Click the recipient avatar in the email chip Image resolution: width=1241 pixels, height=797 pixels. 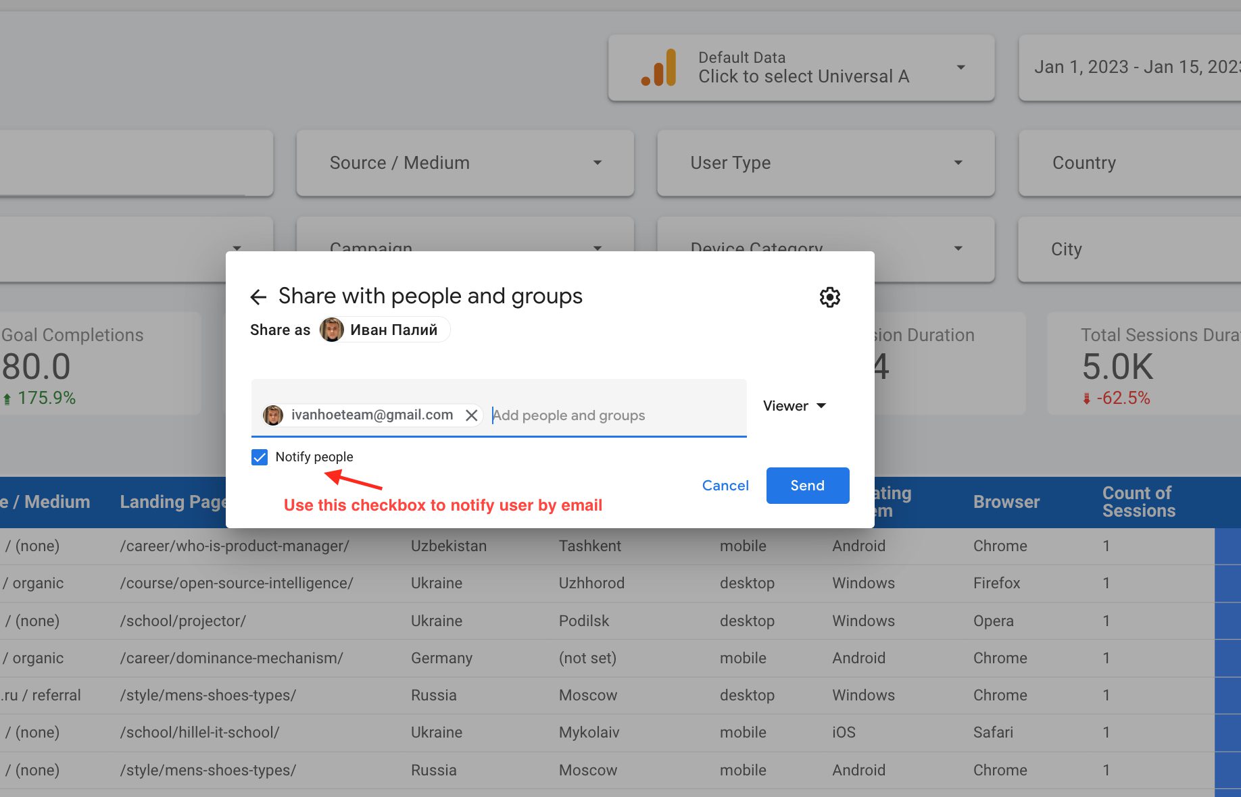273,415
